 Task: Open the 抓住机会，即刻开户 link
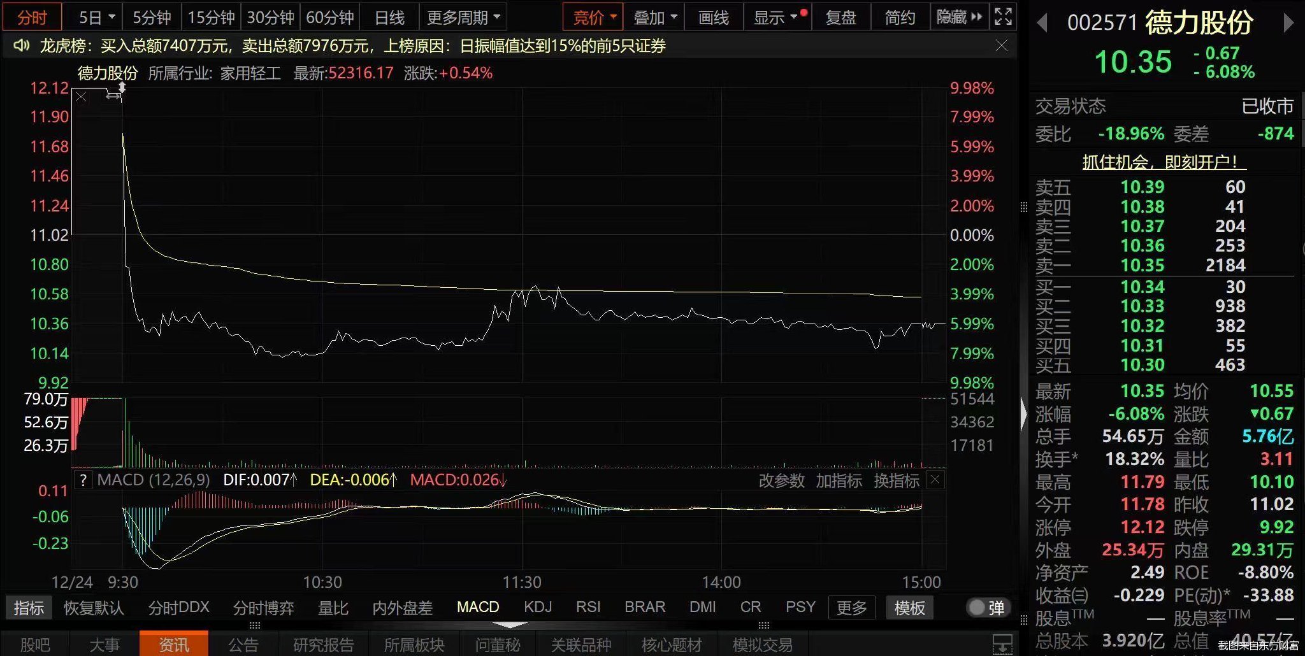1164,162
